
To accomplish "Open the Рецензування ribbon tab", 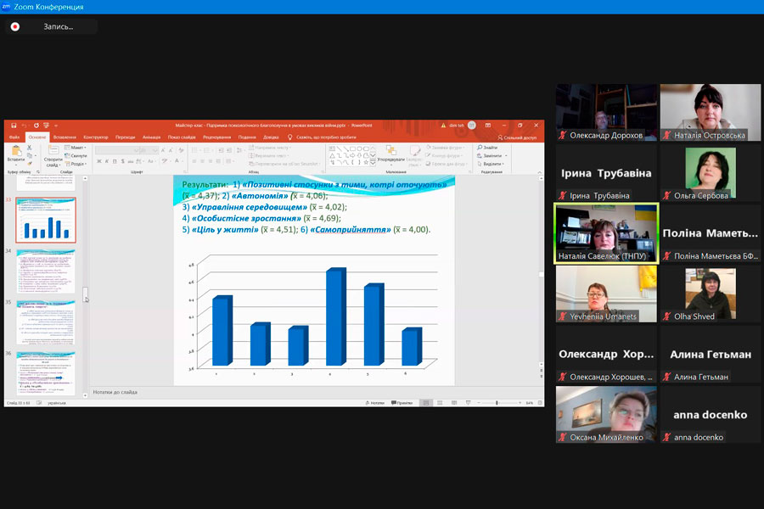I will click(x=216, y=137).
